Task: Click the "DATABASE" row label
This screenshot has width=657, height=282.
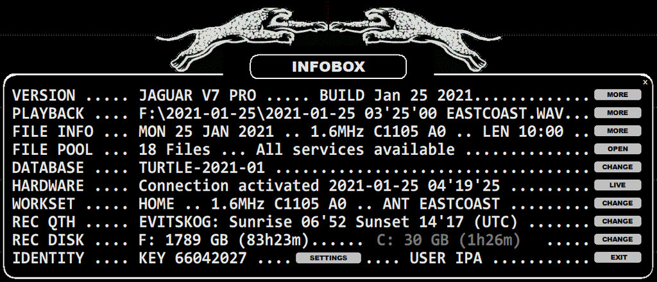Action: [x=48, y=168]
